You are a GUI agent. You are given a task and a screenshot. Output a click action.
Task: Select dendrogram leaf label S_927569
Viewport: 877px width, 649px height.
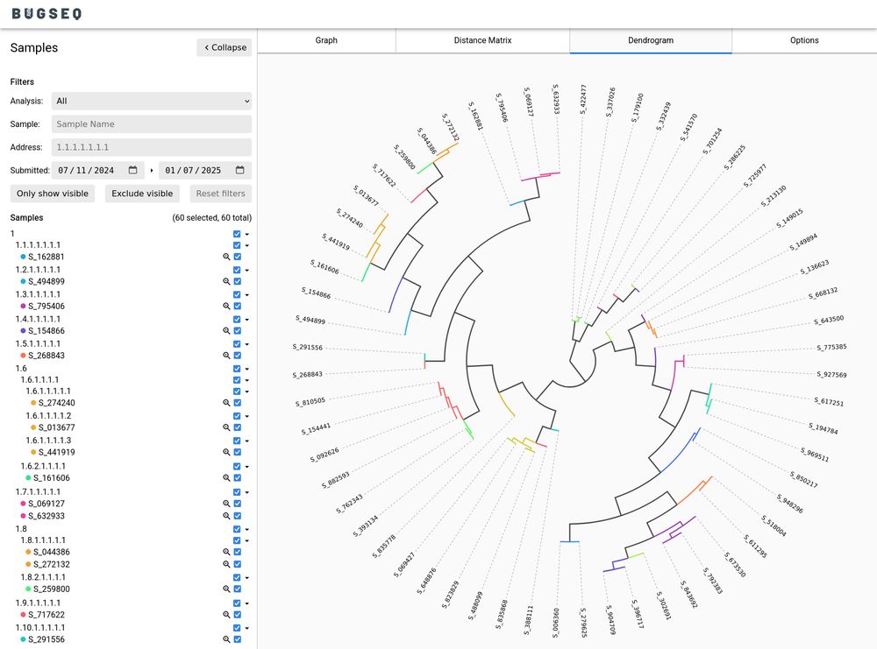[831, 374]
